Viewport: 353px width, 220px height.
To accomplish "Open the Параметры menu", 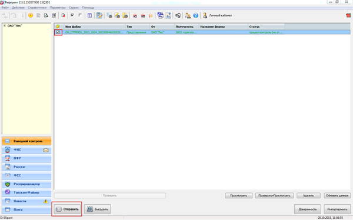I will pos(58,8).
